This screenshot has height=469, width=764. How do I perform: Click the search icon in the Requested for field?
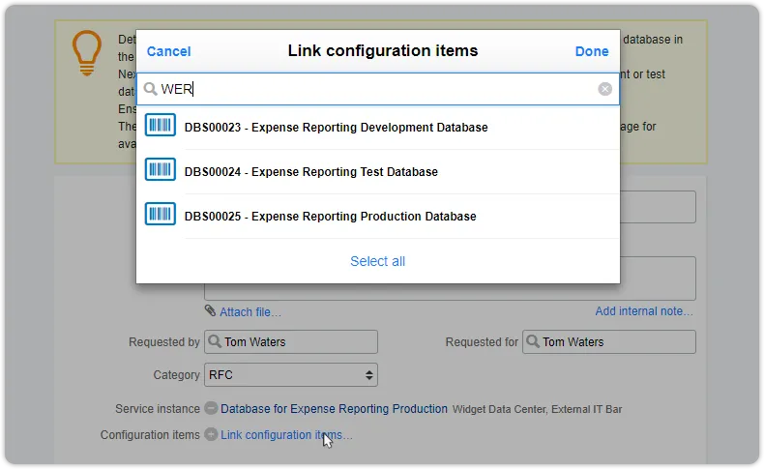click(x=533, y=341)
